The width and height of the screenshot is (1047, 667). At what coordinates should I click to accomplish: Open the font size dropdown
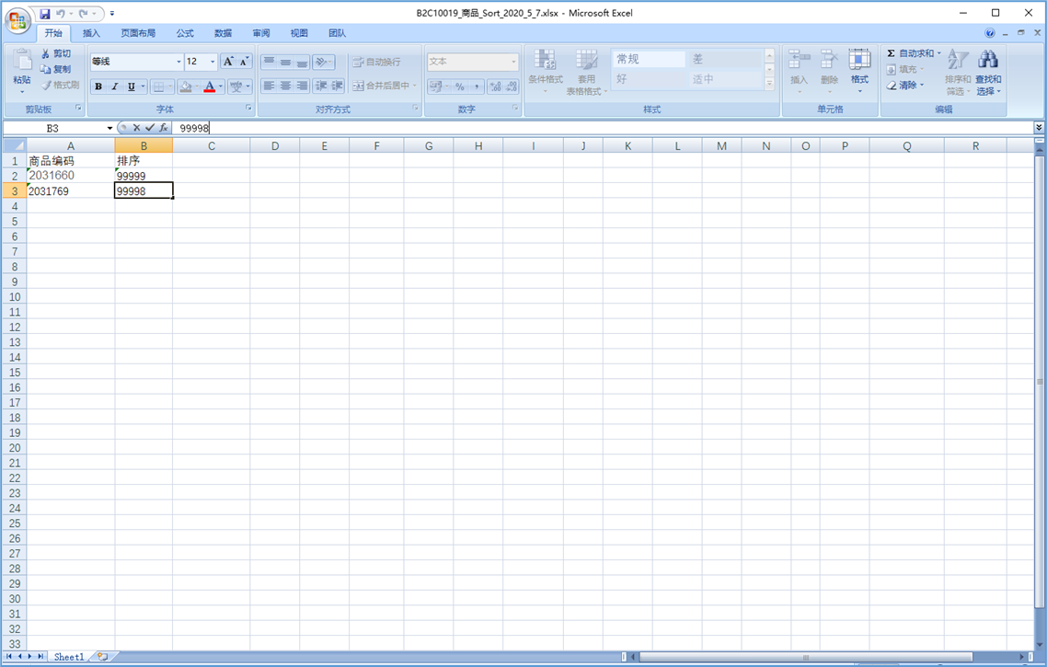pyautogui.click(x=213, y=62)
